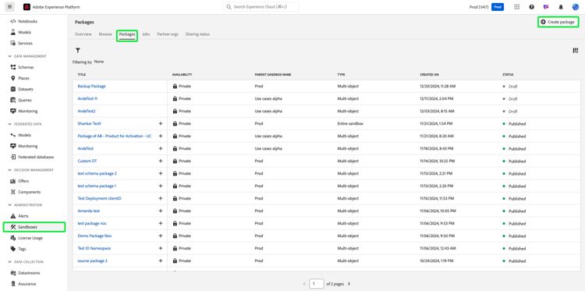Image resolution: width=585 pixels, height=291 pixels.
Task: Switch to the Overview tab
Action: [x=83, y=34]
